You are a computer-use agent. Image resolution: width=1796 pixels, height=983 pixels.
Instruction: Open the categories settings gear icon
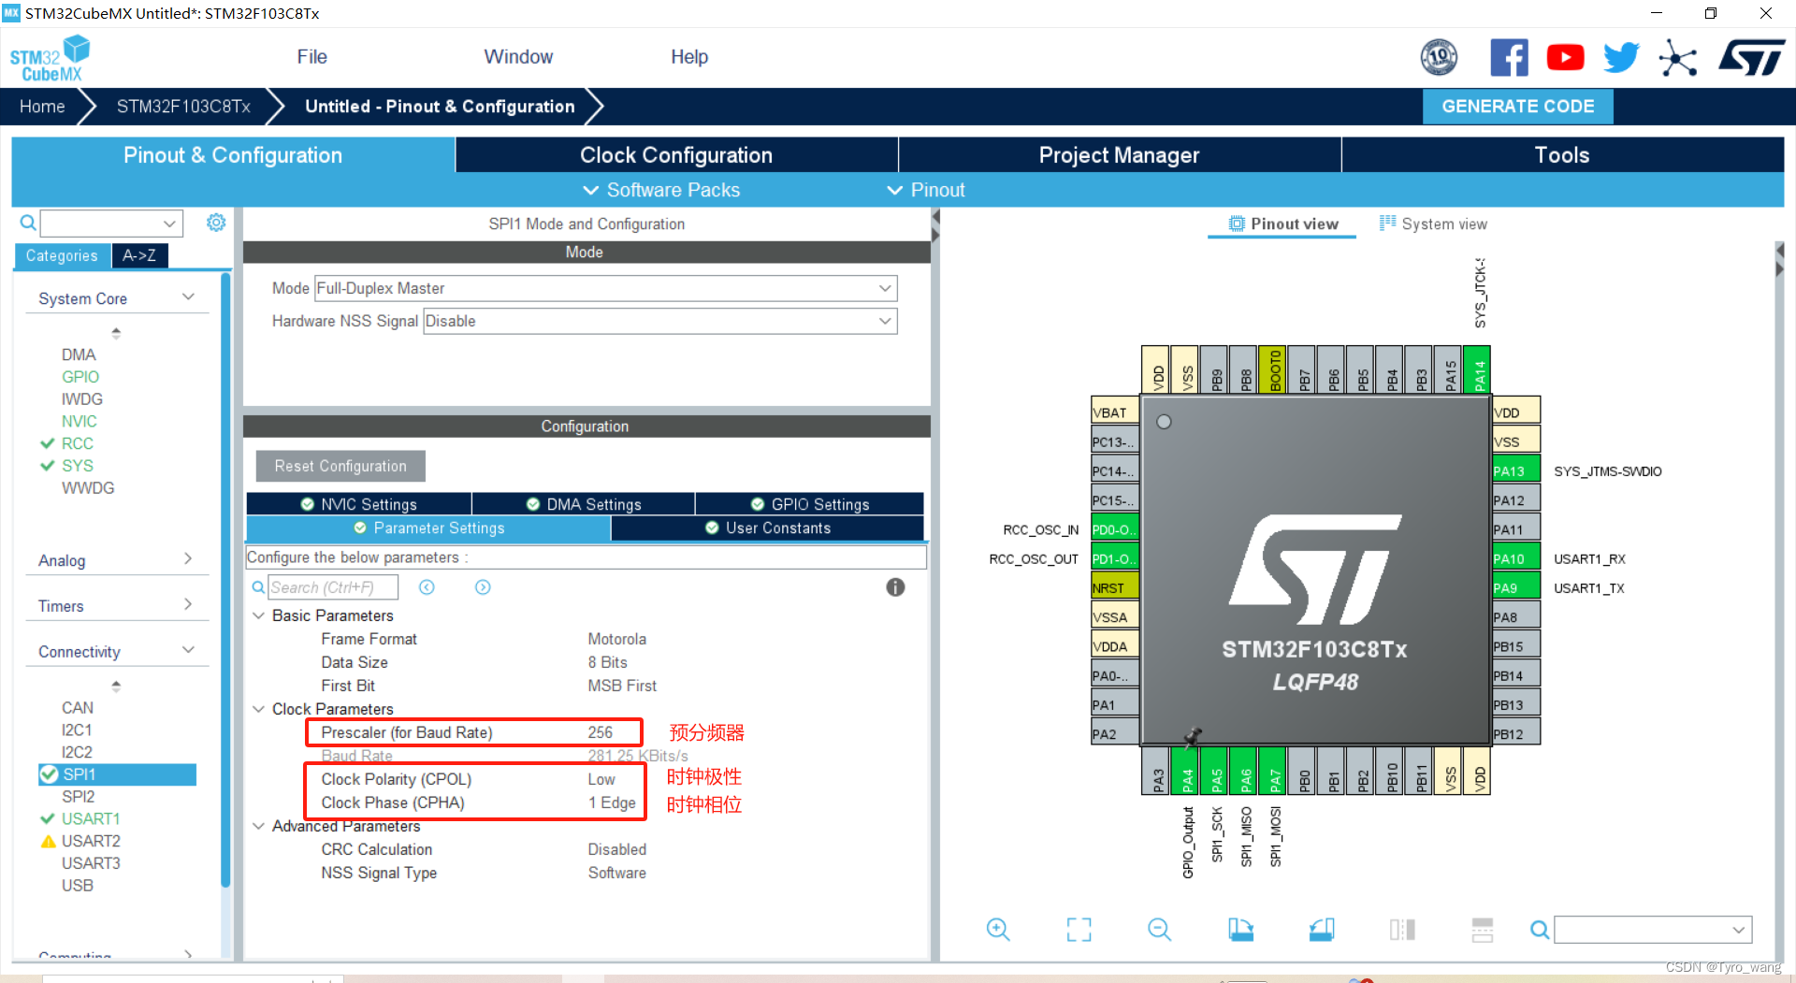[216, 223]
